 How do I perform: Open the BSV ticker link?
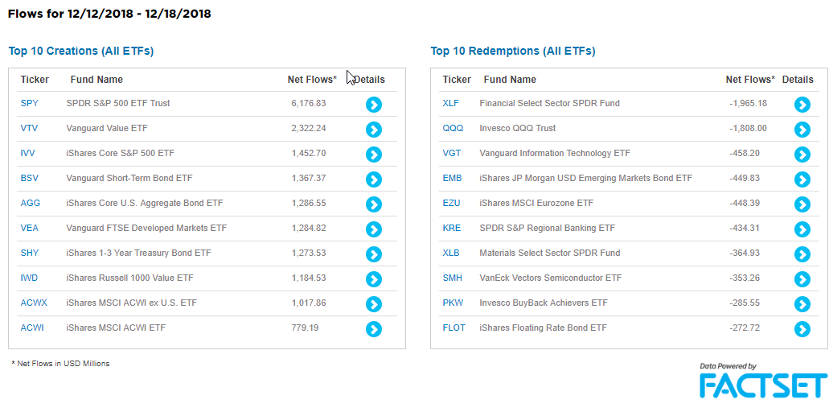(x=30, y=178)
